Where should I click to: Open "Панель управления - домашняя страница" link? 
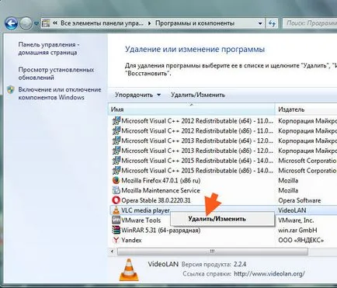(49, 48)
